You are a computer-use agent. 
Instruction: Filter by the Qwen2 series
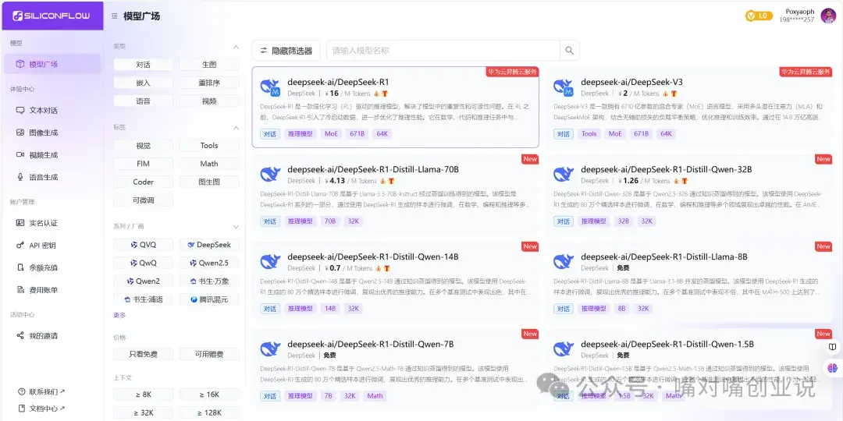point(143,281)
